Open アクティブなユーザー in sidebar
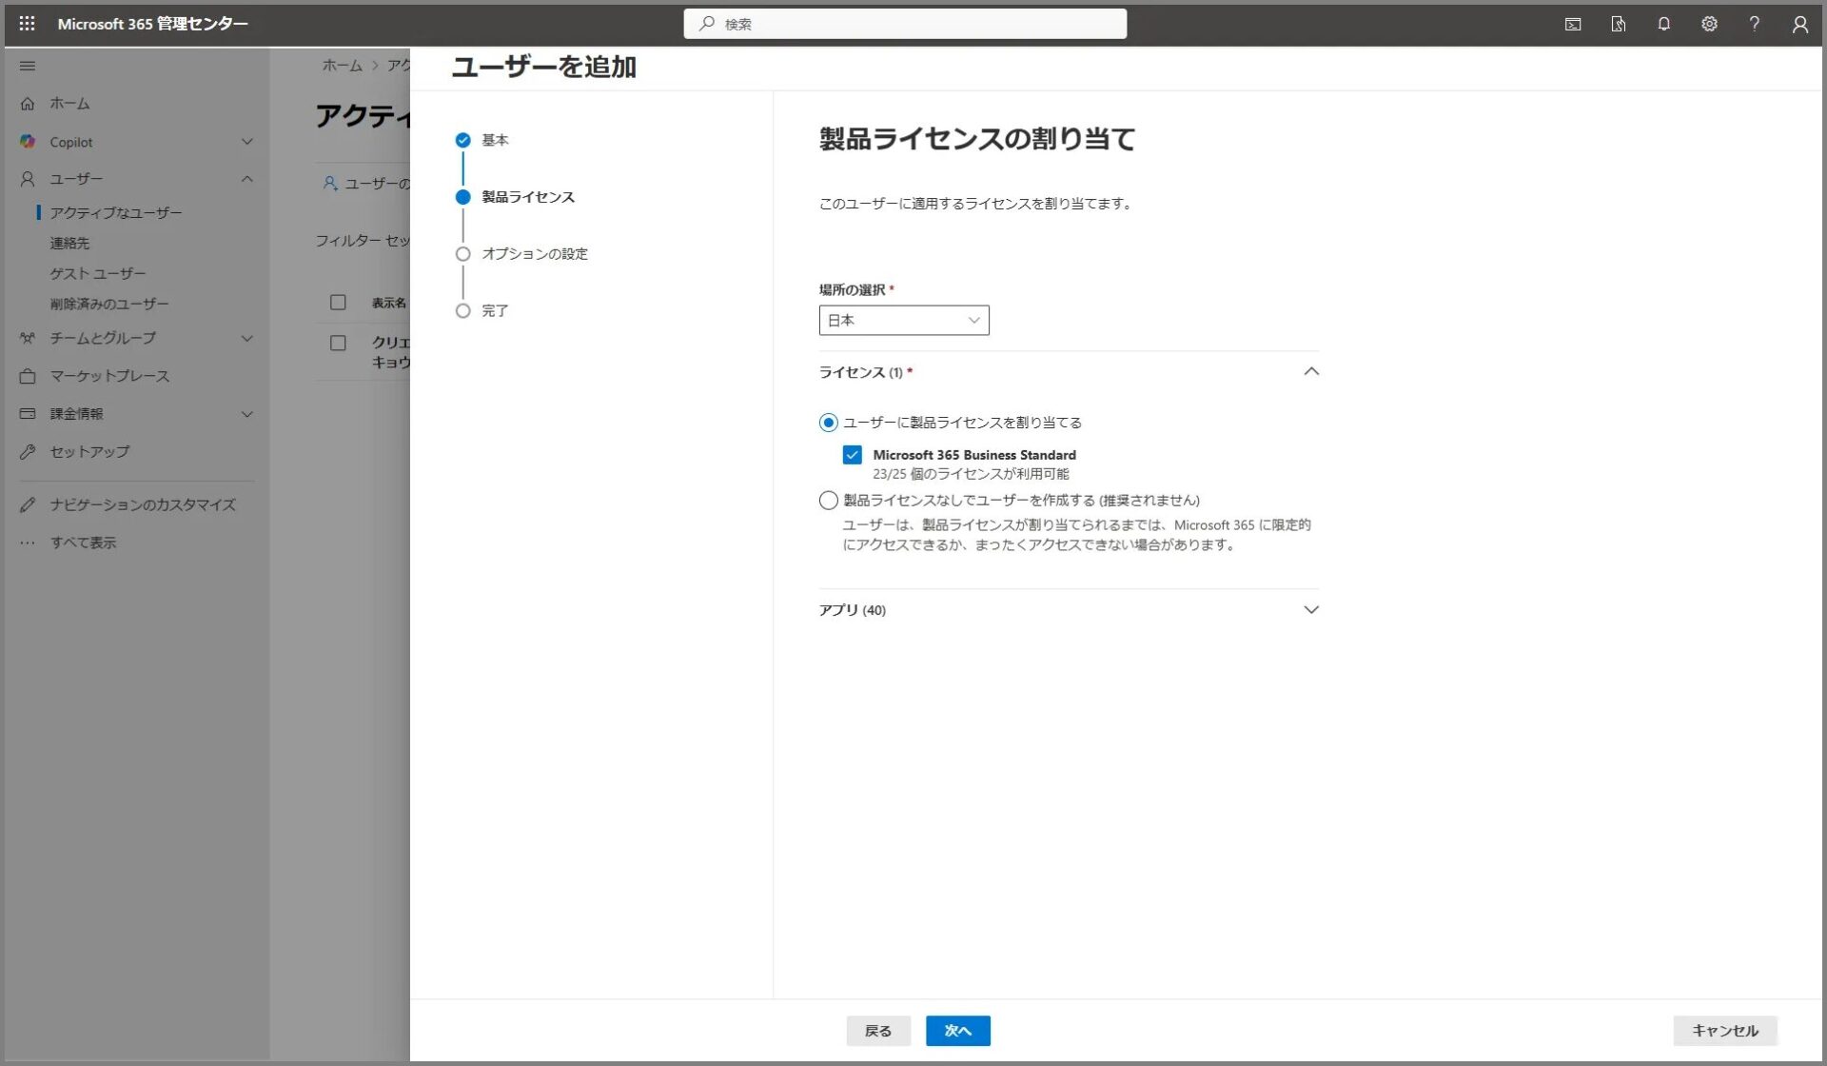This screenshot has height=1066, width=1827. tap(115, 213)
